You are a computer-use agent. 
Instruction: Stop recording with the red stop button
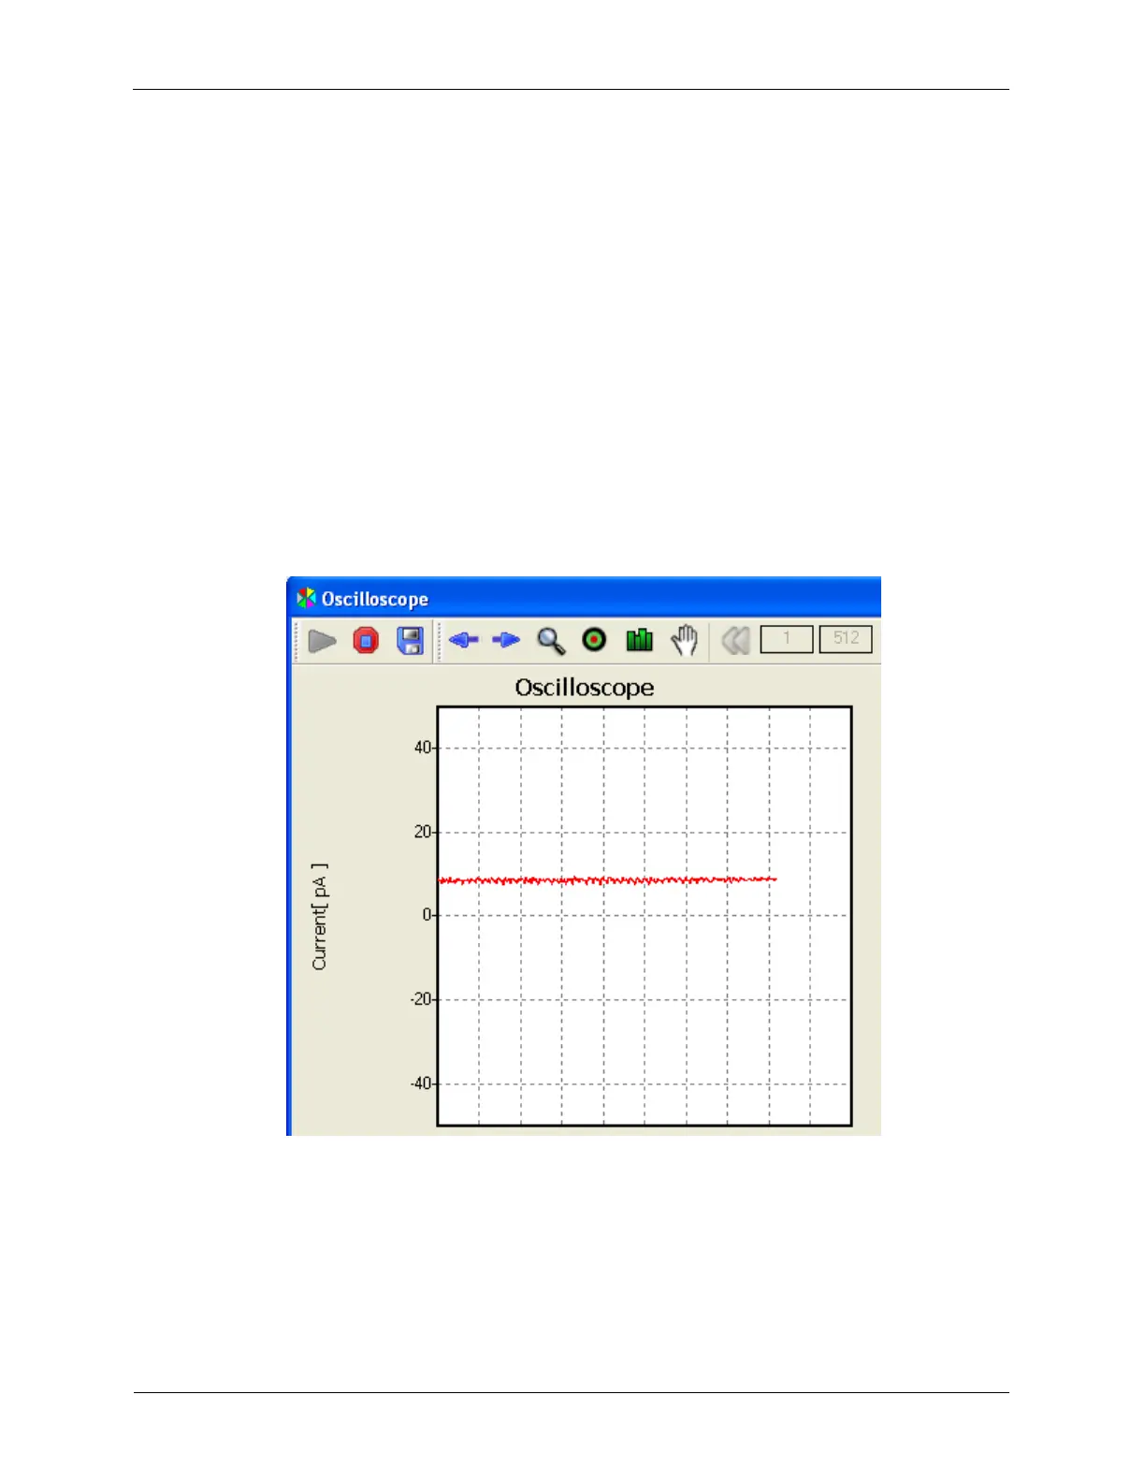[366, 641]
